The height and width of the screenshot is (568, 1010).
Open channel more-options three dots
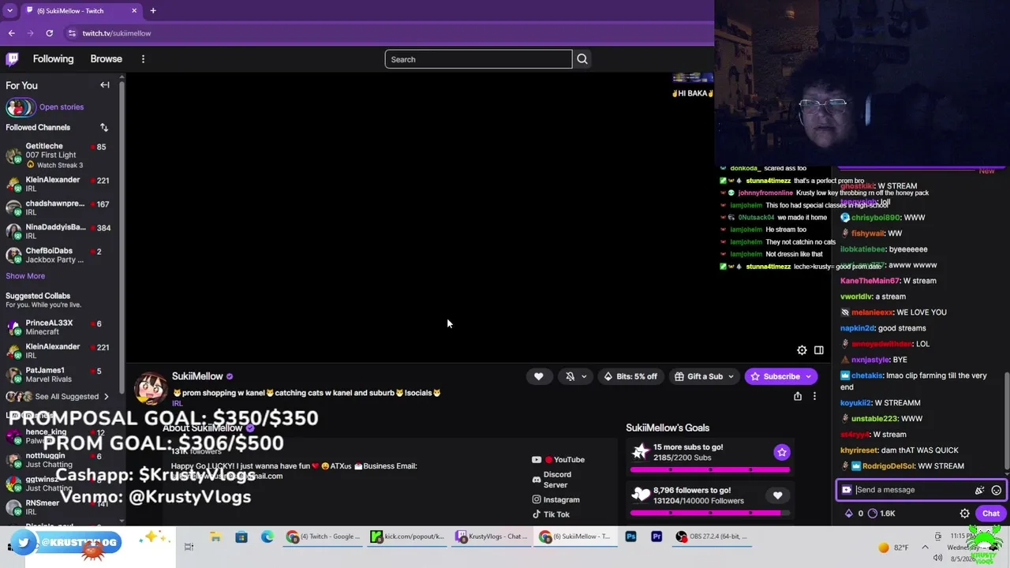pos(814,396)
